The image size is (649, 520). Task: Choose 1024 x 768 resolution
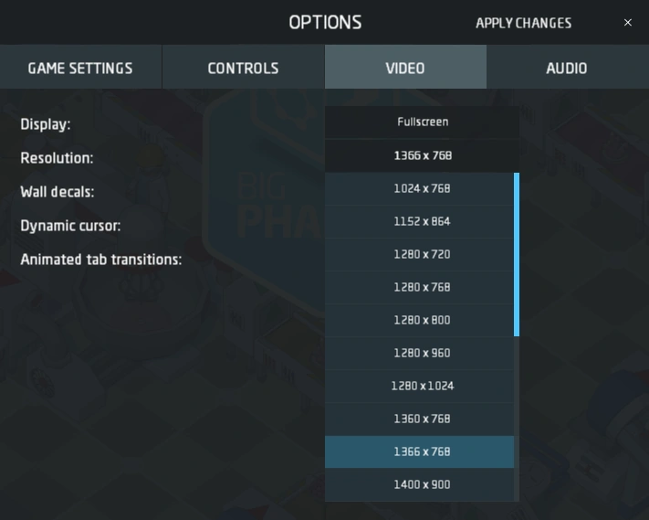pyautogui.click(x=421, y=189)
